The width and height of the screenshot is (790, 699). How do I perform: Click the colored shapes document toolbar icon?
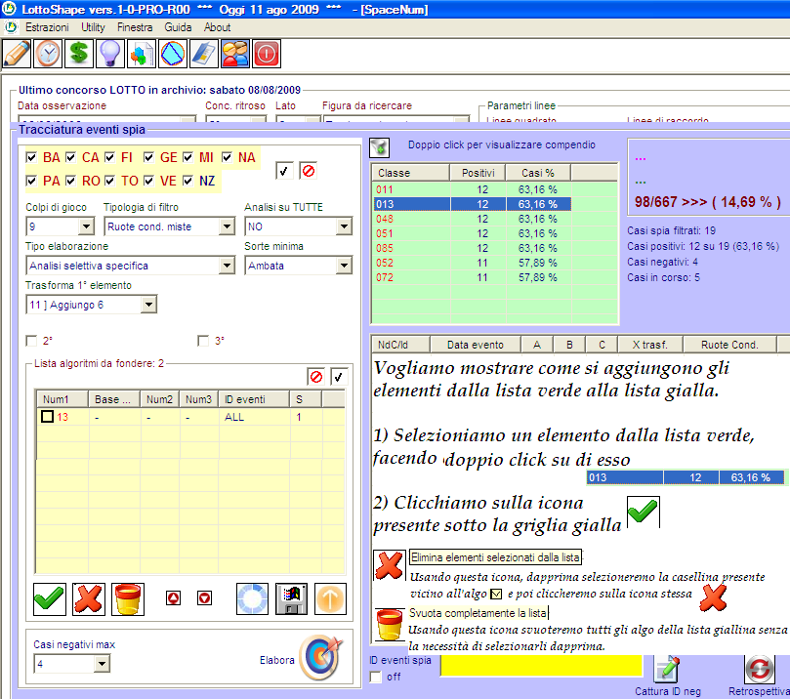tap(142, 54)
